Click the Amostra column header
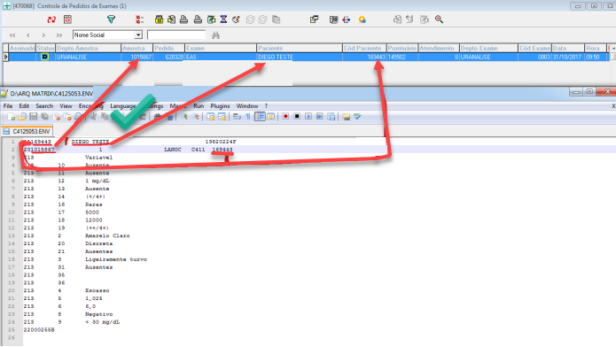 point(136,49)
